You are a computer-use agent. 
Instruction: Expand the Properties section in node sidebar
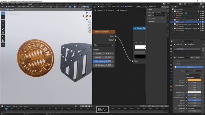tap(152, 22)
